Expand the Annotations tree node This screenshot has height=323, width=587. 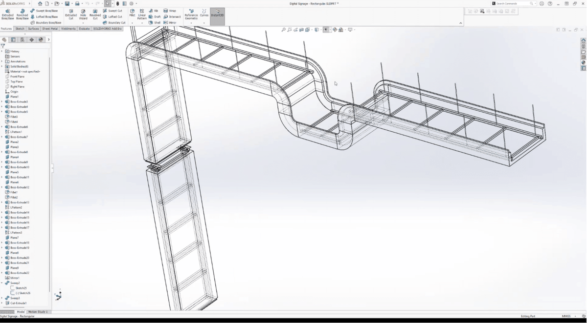coord(2,61)
